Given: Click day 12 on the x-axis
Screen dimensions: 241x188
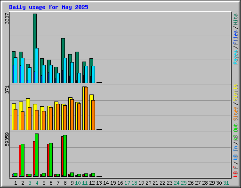Looking at the screenshot, I should [92, 183].
